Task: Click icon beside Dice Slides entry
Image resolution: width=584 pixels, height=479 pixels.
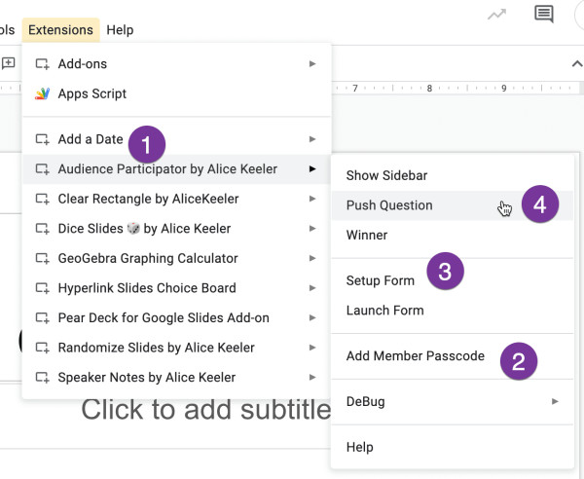Action: (42, 229)
